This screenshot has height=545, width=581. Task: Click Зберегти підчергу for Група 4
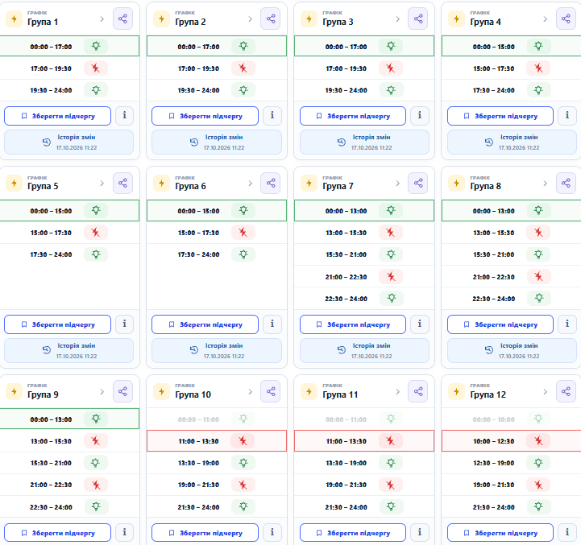tap(500, 116)
